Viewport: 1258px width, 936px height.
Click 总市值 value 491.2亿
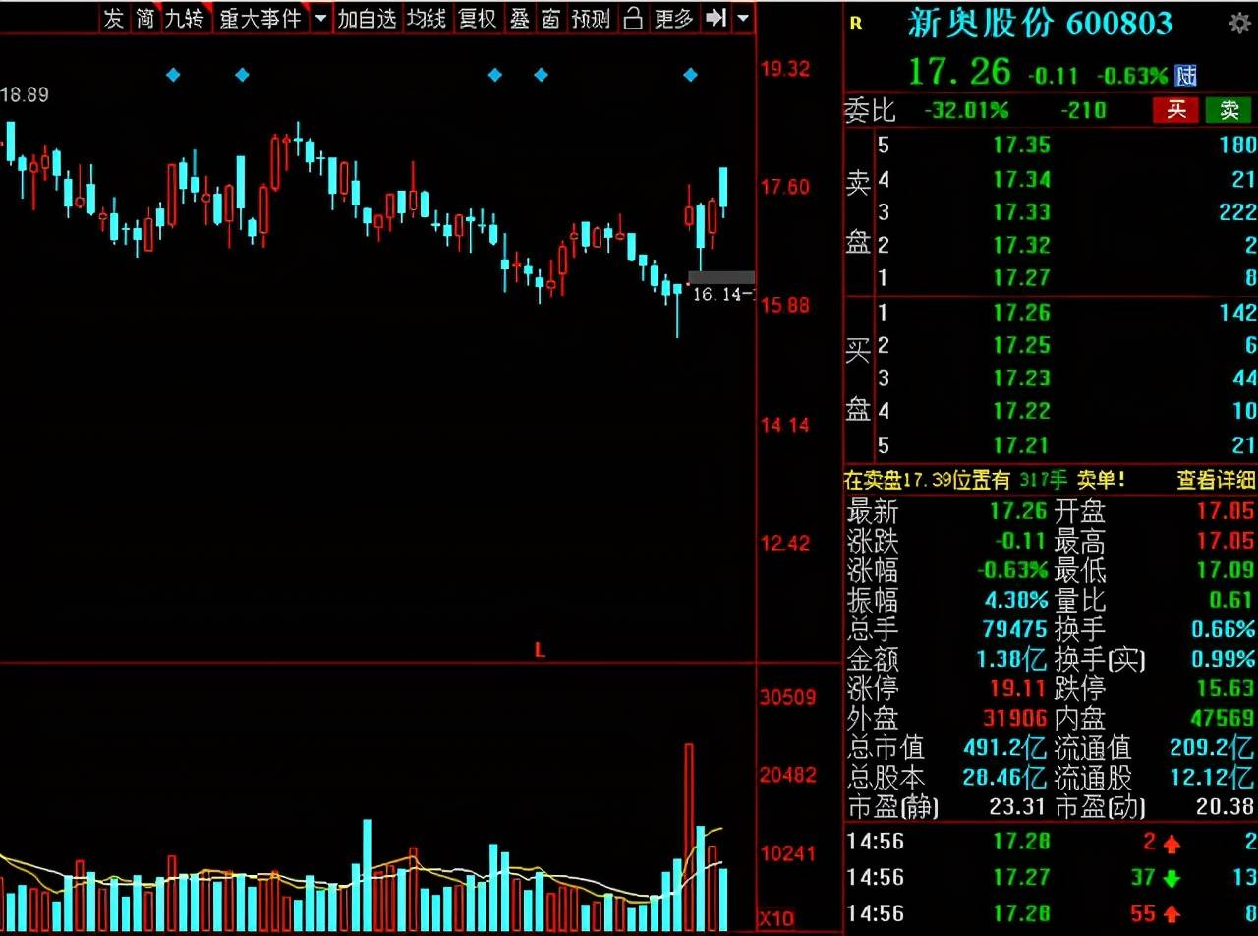(x=1004, y=748)
